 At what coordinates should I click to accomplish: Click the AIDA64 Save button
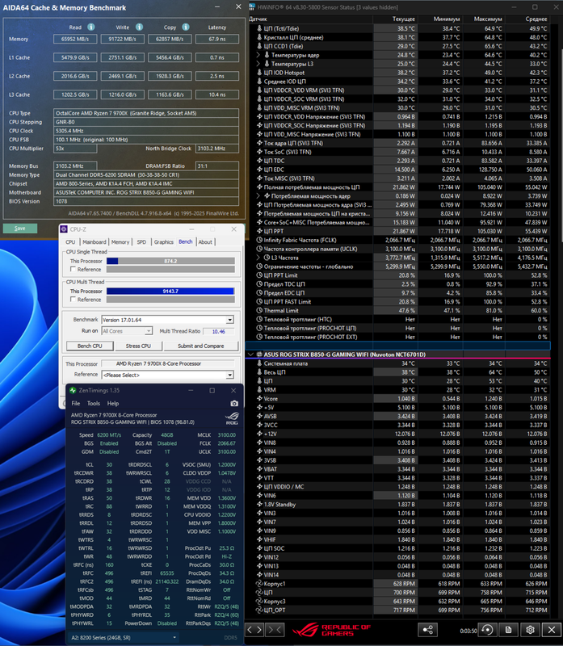coord(20,229)
